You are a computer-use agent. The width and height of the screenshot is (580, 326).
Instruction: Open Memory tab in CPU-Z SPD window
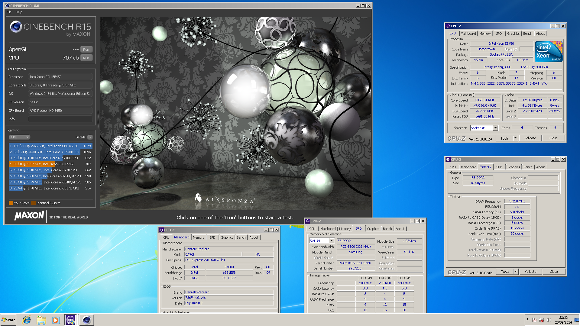345,229
